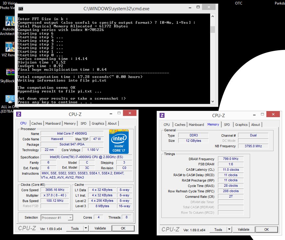Click the cmd.exe vertical scrollbar thumb
285x240 pixels.
tap(213, 30)
